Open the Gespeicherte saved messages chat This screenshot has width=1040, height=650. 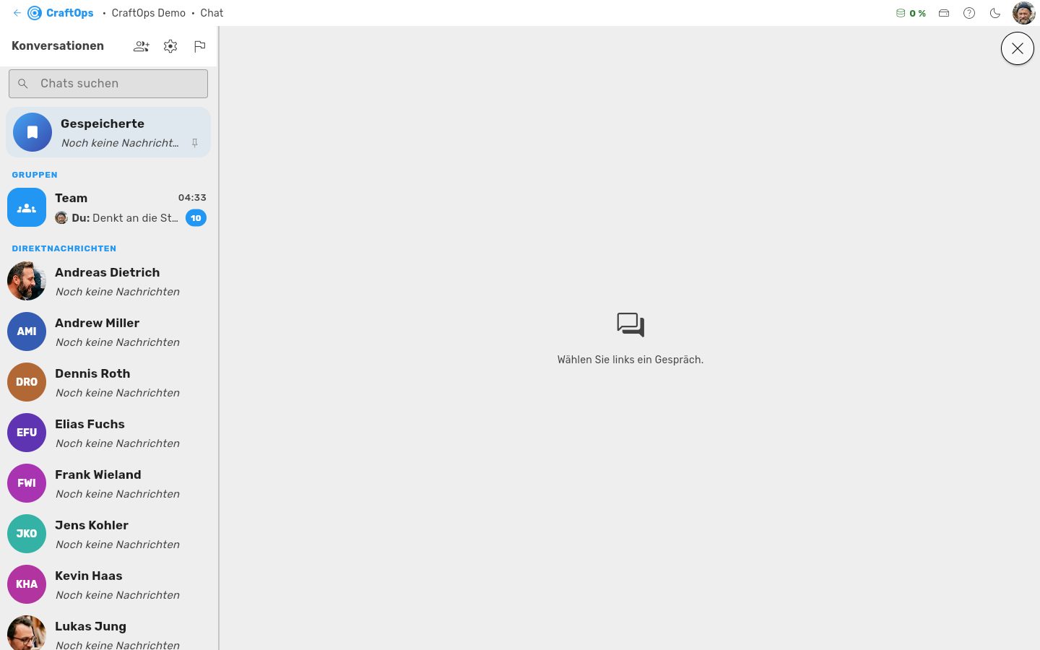click(x=108, y=132)
